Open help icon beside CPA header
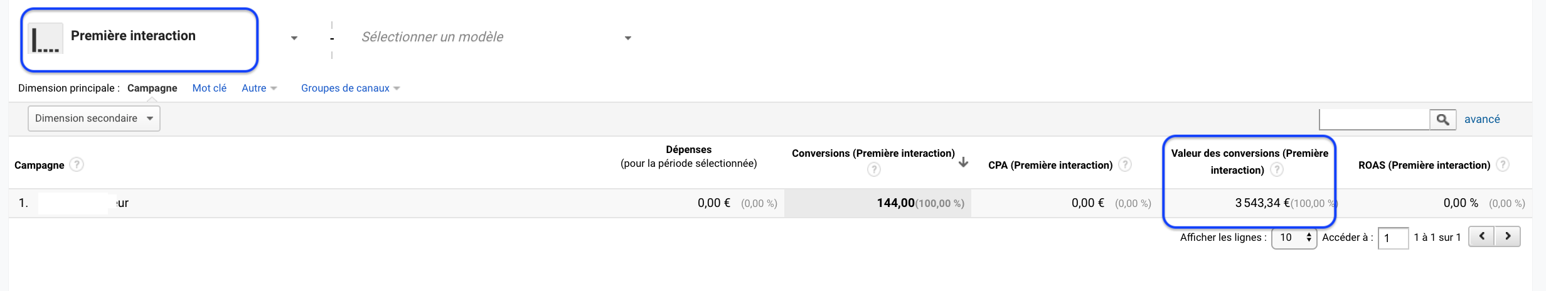The width and height of the screenshot is (1546, 291). click(1126, 165)
